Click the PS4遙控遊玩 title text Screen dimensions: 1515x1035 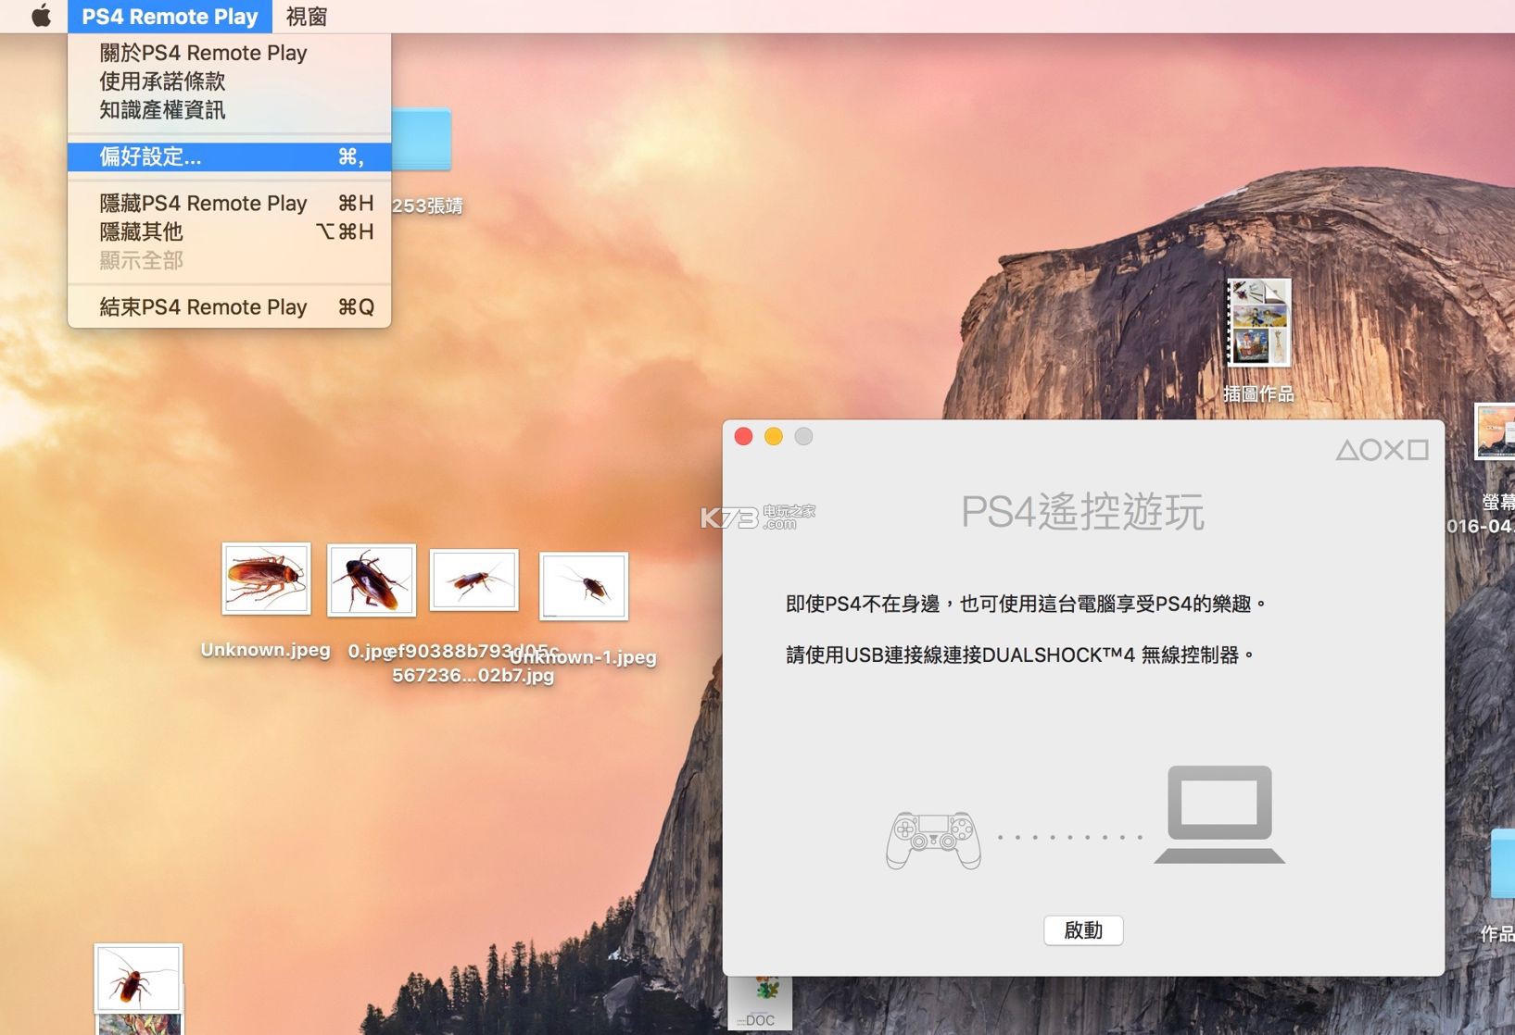[1082, 512]
